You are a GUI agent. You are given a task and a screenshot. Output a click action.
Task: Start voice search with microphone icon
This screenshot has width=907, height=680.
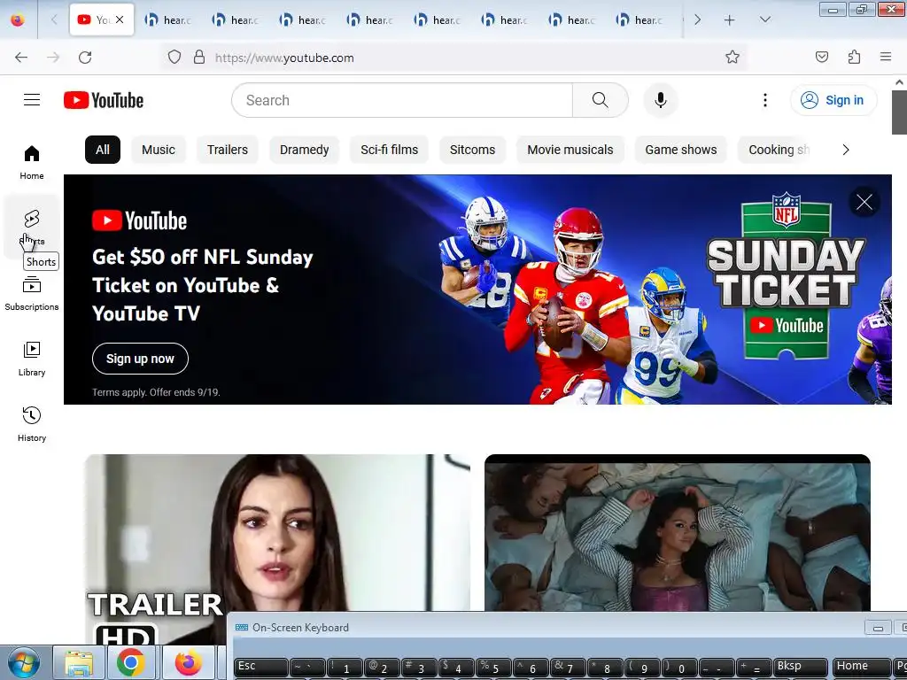(660, 100)
